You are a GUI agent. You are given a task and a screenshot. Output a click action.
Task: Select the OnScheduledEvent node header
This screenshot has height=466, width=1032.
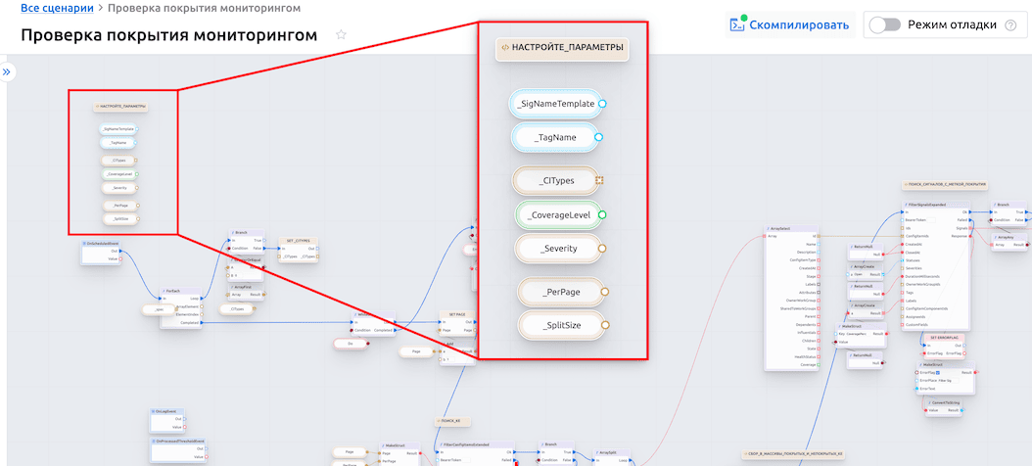(x=103, y=243)
